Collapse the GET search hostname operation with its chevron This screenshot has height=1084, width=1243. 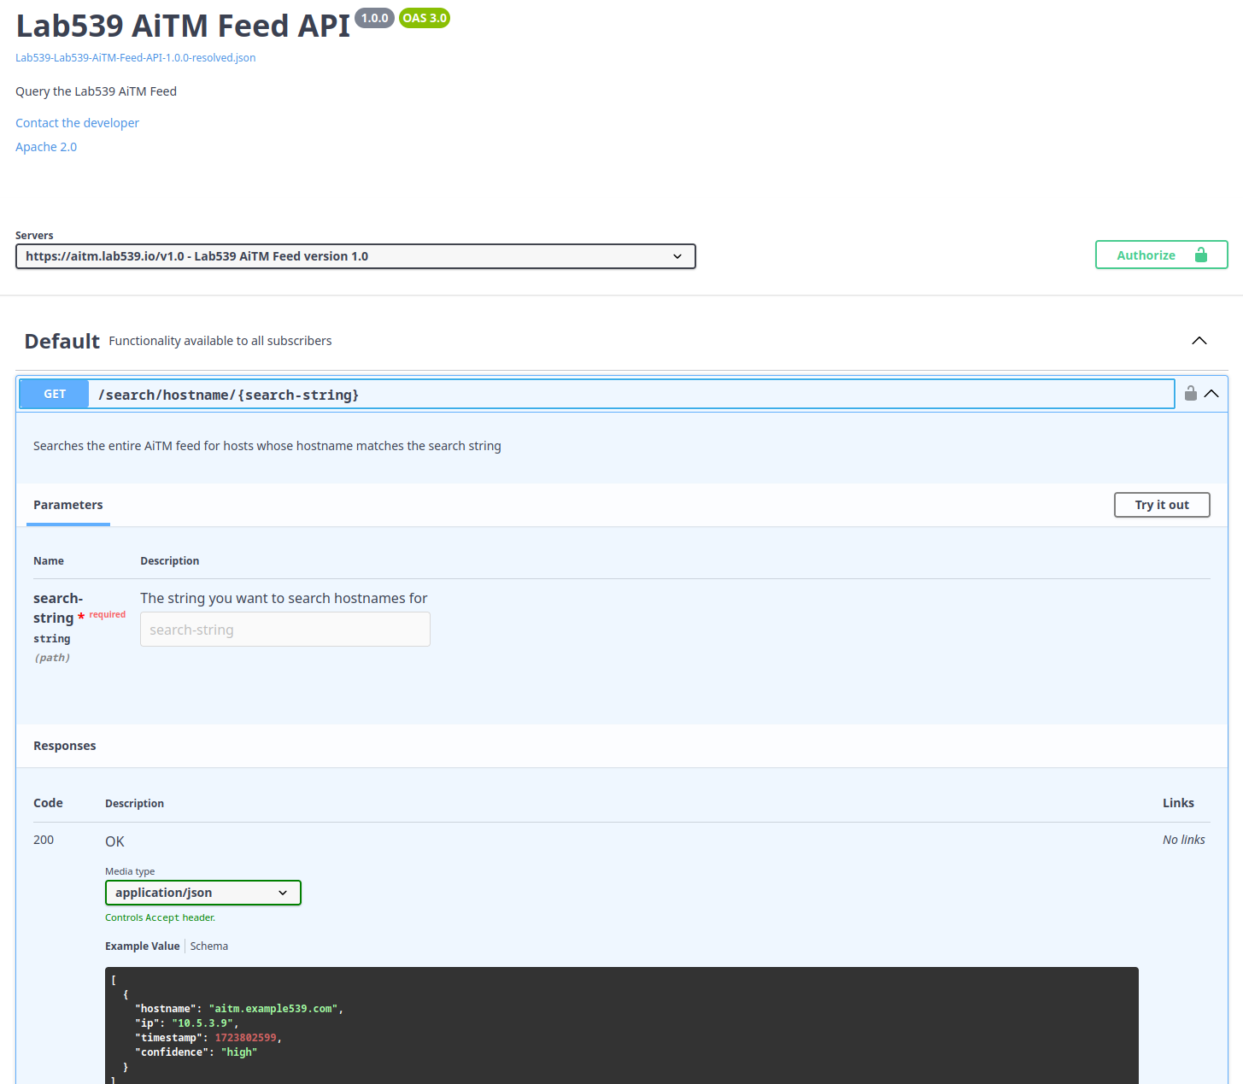click(x=1211, y=394)
